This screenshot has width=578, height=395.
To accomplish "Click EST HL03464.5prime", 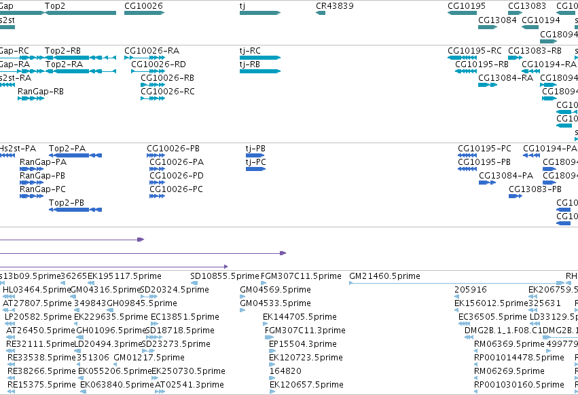I will (37, 290).
